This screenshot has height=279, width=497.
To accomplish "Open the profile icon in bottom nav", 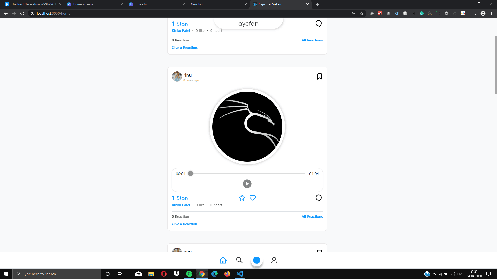I will (274, 260).
